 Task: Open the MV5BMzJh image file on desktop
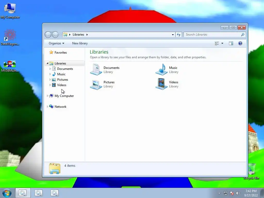10,66
